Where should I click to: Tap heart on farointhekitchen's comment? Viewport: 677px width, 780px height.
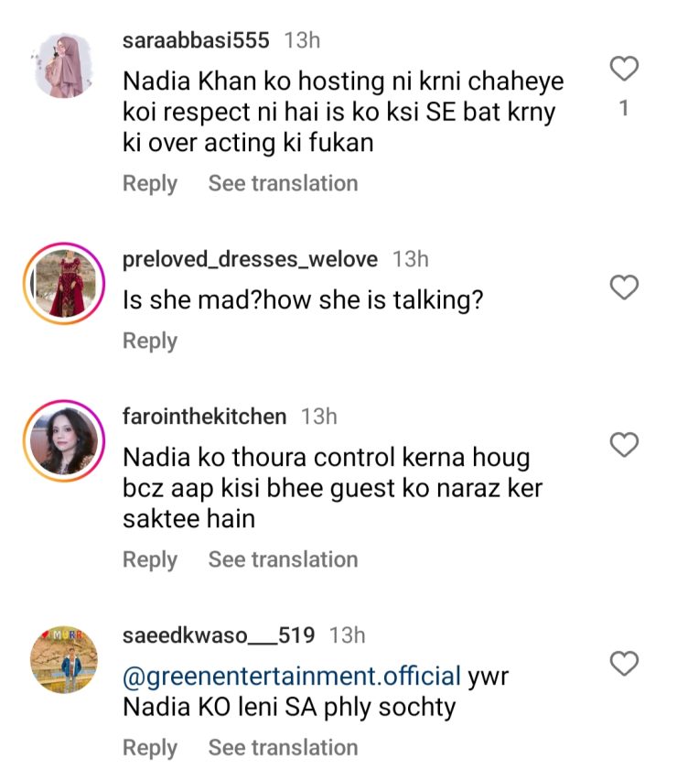point(624,446)
